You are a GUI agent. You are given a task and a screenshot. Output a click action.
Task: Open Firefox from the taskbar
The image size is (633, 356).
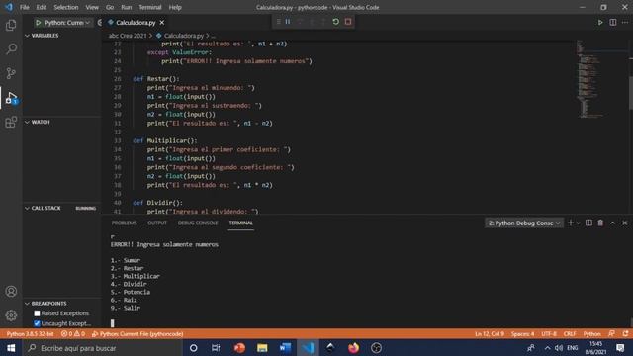pyautogui.click(x=353, y=348)
